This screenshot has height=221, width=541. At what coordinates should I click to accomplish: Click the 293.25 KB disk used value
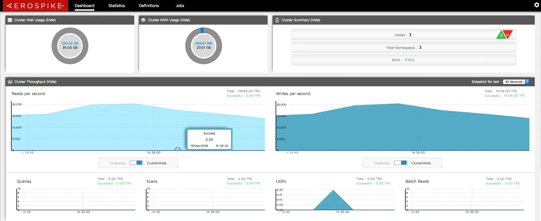click(x=70, y=43)
